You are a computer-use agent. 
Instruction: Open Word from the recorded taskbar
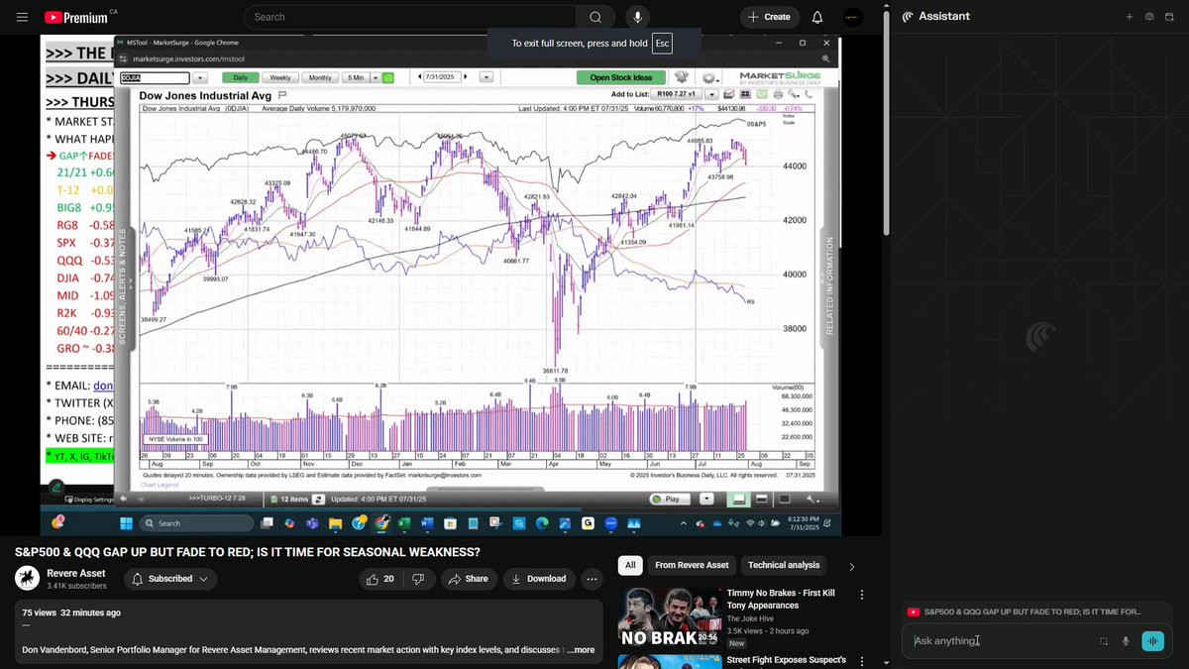coord(427,523)
